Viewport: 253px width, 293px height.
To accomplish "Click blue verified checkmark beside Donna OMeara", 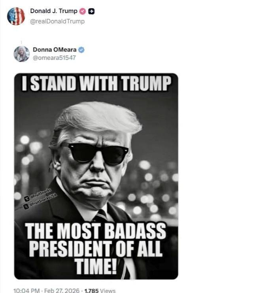I will tap(81, 50).
